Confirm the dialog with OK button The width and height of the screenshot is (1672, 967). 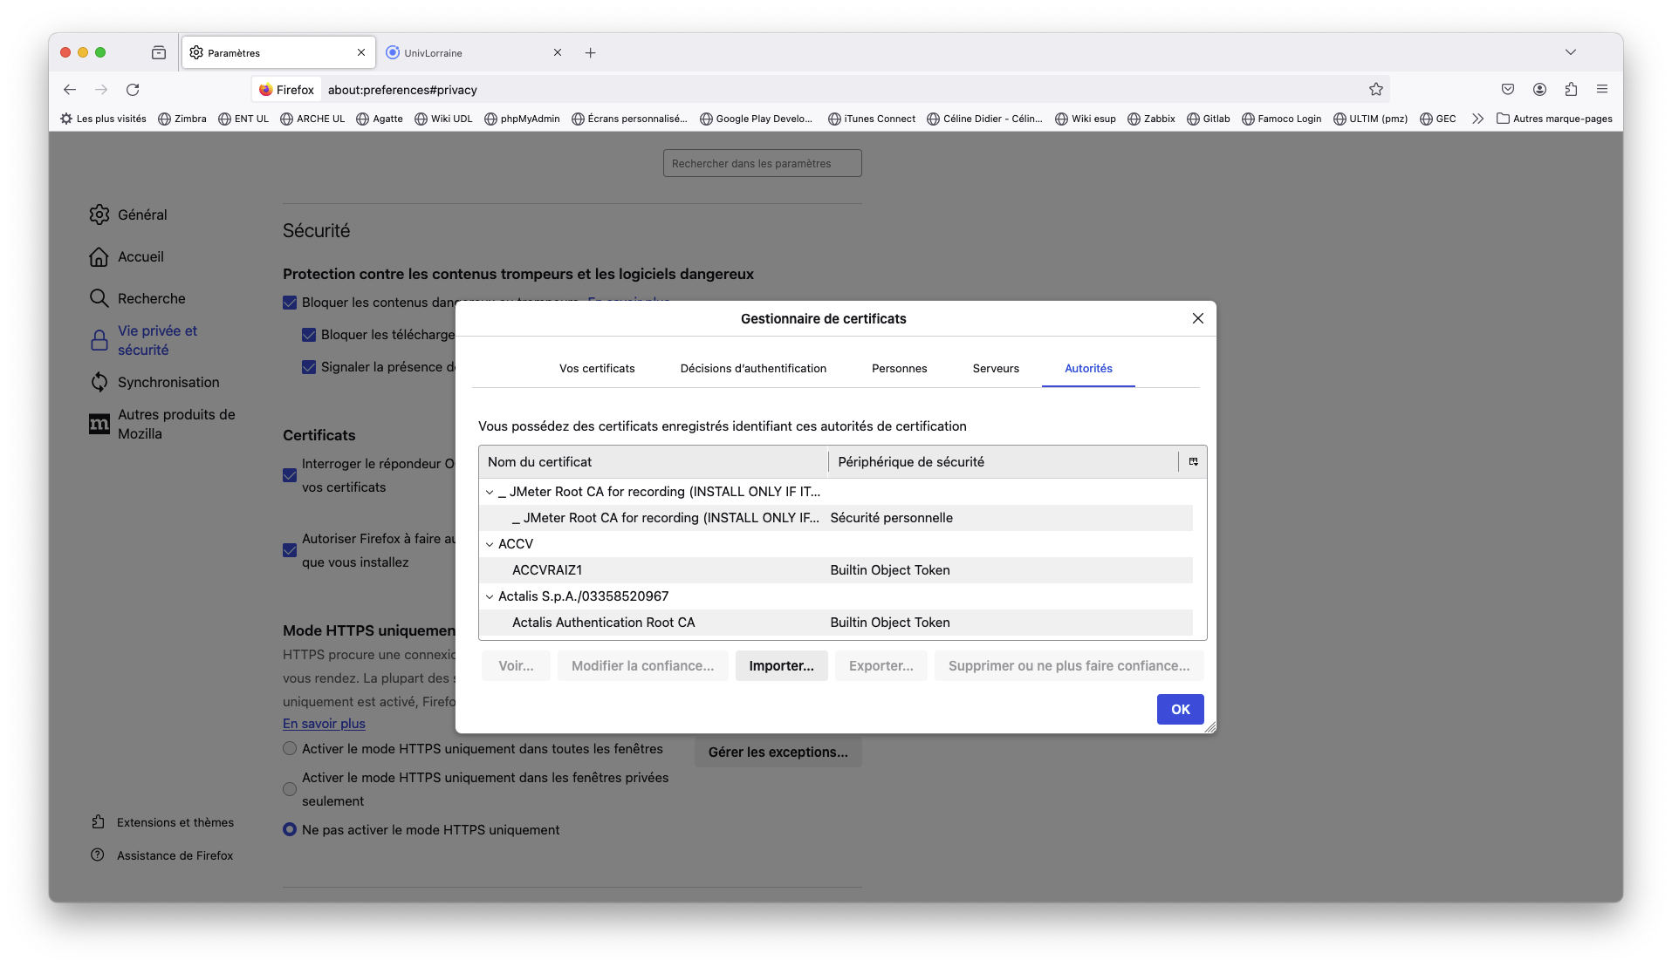[x=1180, y=710]
